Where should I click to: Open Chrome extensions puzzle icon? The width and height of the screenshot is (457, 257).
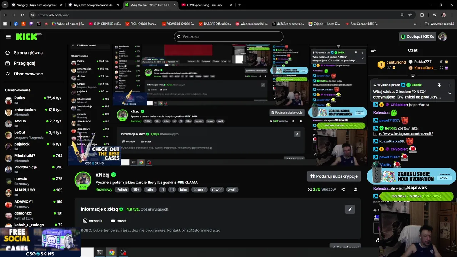[422, 15]
